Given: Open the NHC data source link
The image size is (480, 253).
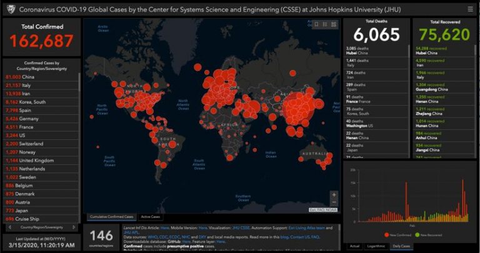Looking at the screenshot, I should pos(186,237).
